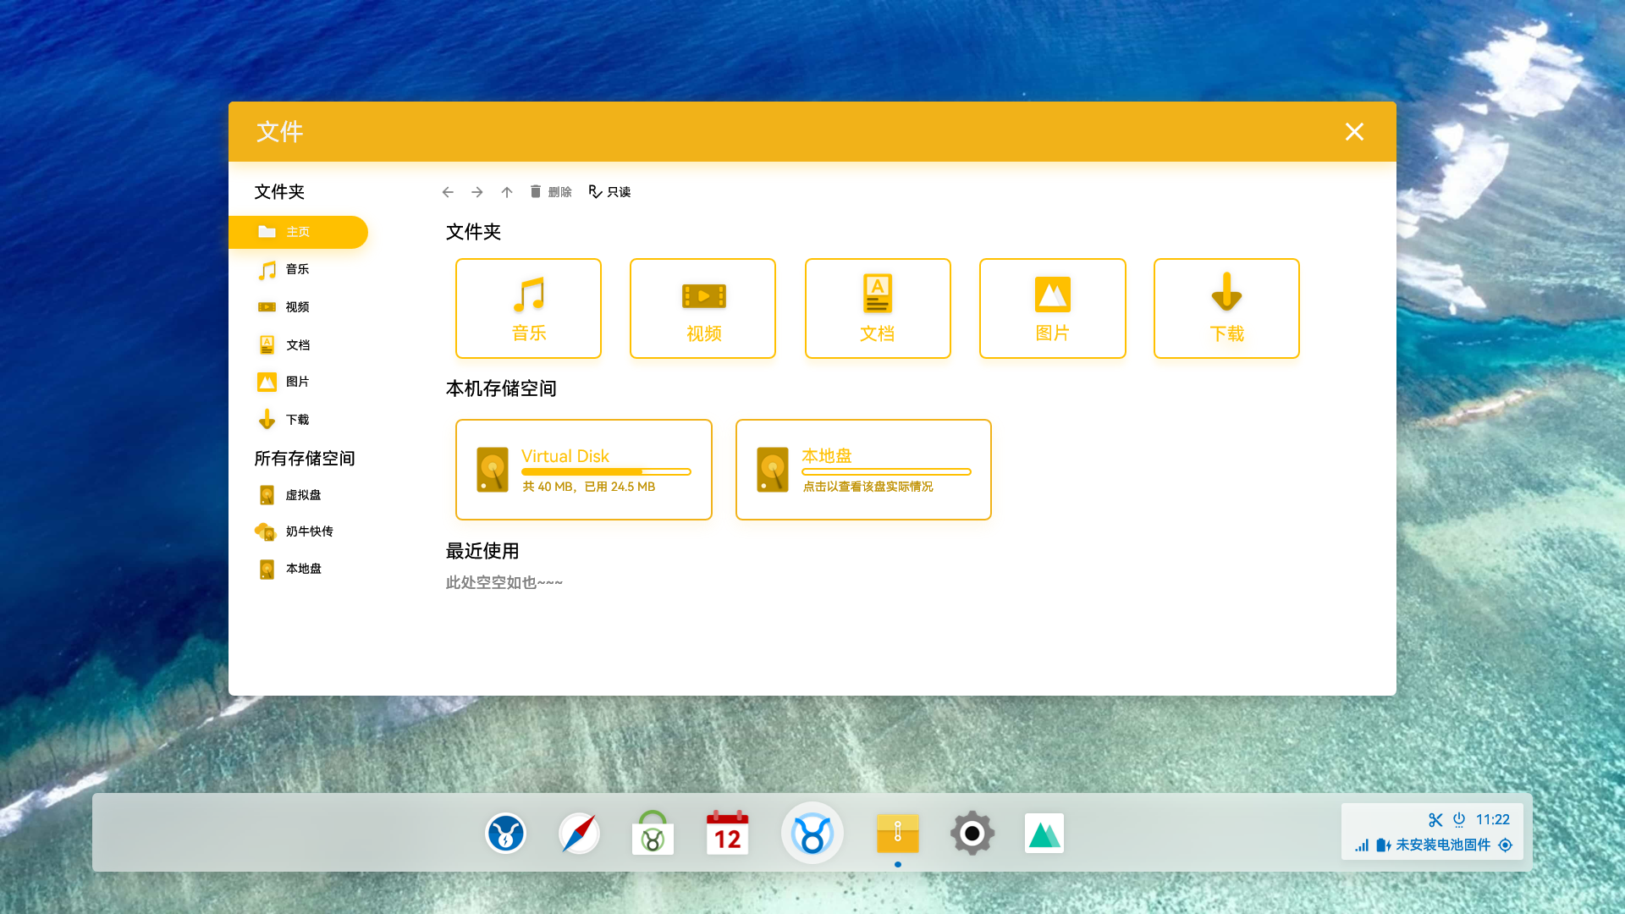Select the highlighted Home sidebar tab
This screenshot has width=1625, height=914.
[x=298, y=232]
